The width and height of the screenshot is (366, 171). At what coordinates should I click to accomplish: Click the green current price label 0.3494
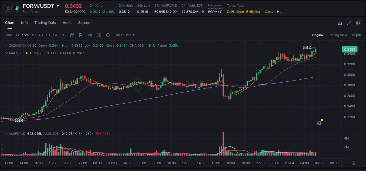(x=350, y=49)
